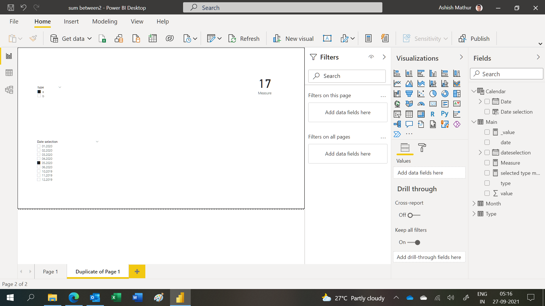545x306 pixels.
Task: Click the New measure calculator icon
Action: 368,39
